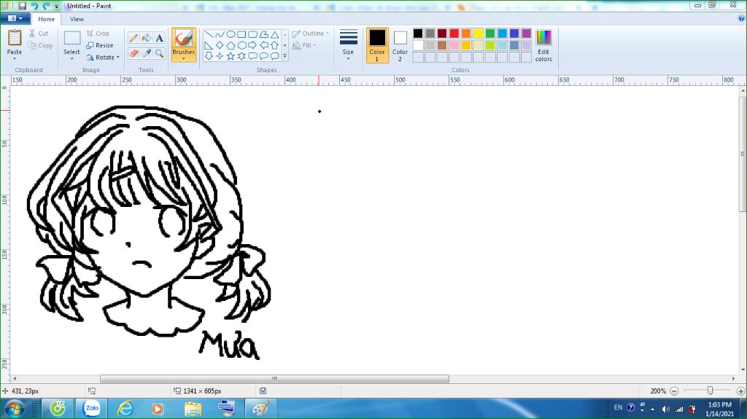Image resolution: width=747 pixels, height=419 pixels.
Task: Choose the Pentagon shape
Action: coord(231,45)
